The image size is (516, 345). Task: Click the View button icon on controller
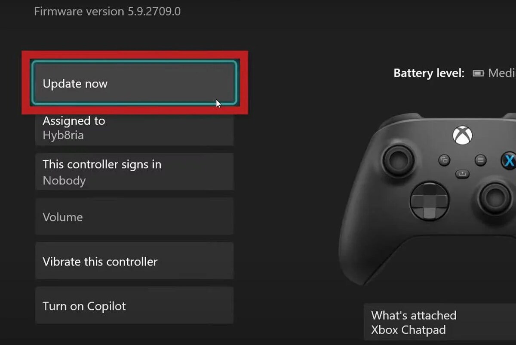tap(444, 160)
